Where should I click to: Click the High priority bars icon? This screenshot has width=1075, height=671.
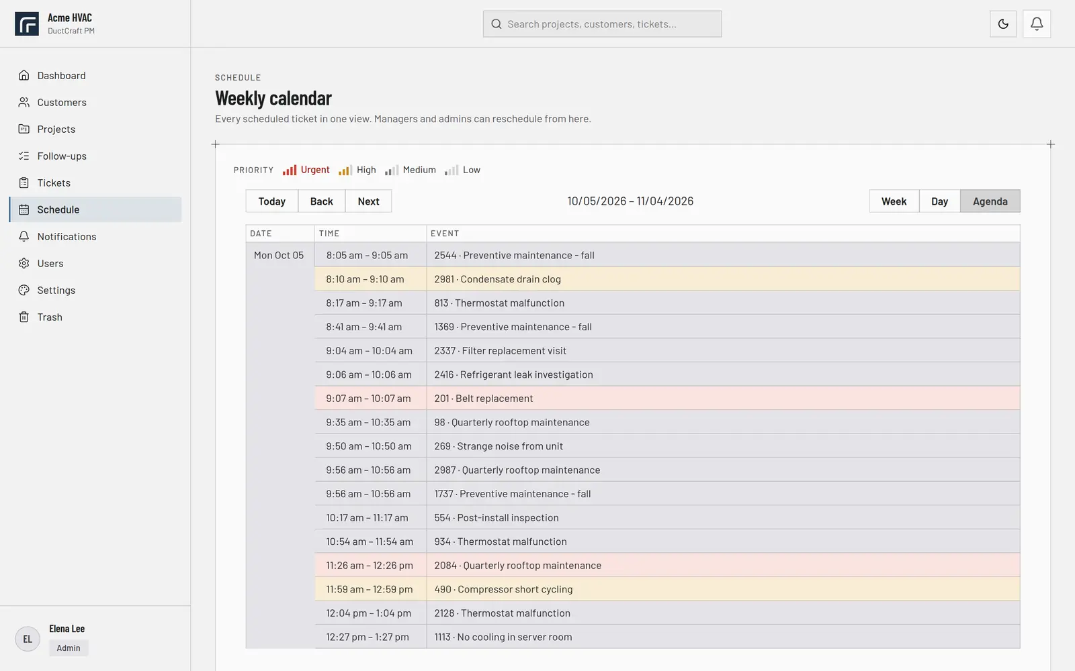click(345, 170)
